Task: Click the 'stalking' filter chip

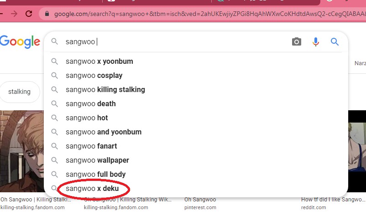Action: [19, 92]
